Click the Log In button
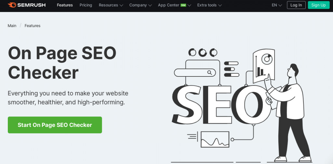 pos(296,5)
